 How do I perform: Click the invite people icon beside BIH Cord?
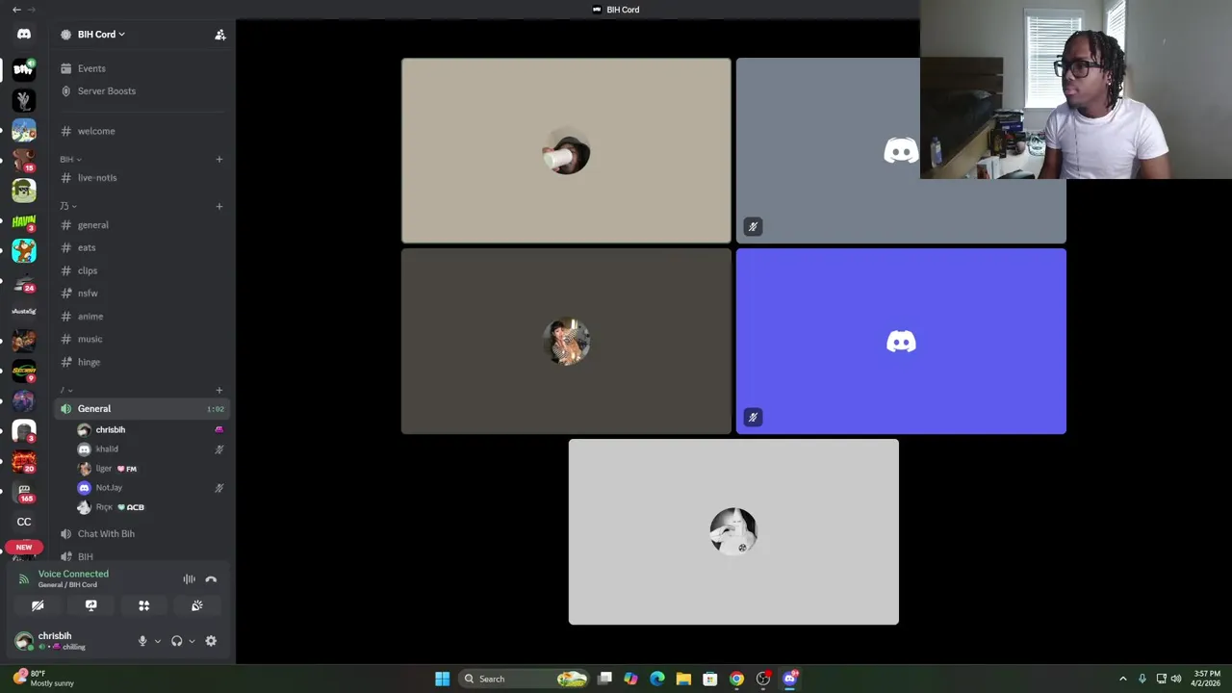pos(220,35)
